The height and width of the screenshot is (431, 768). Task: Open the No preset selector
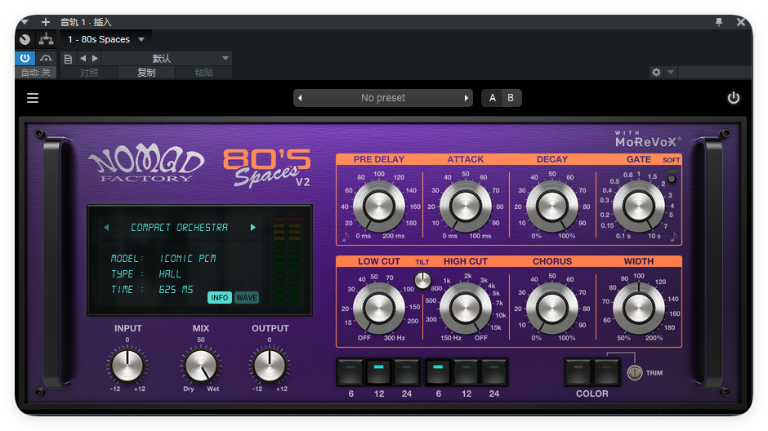tap(383, 98)
